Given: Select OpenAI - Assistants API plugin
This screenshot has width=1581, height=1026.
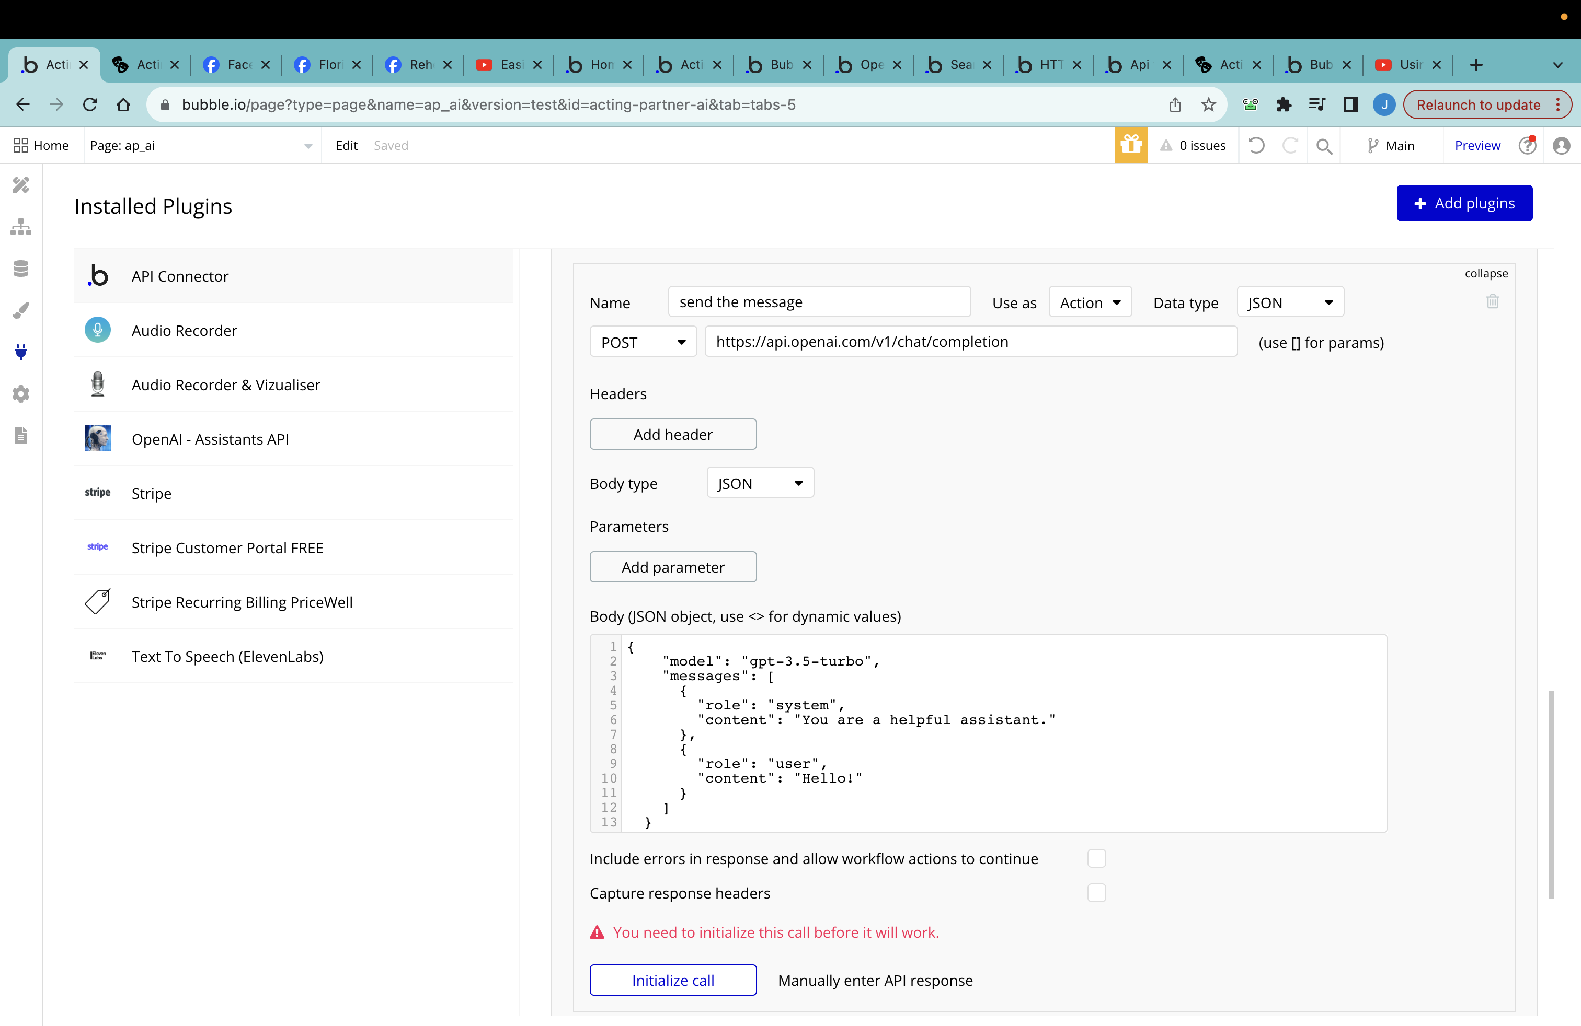Looking at the screenshot, I should coord(294,439).
